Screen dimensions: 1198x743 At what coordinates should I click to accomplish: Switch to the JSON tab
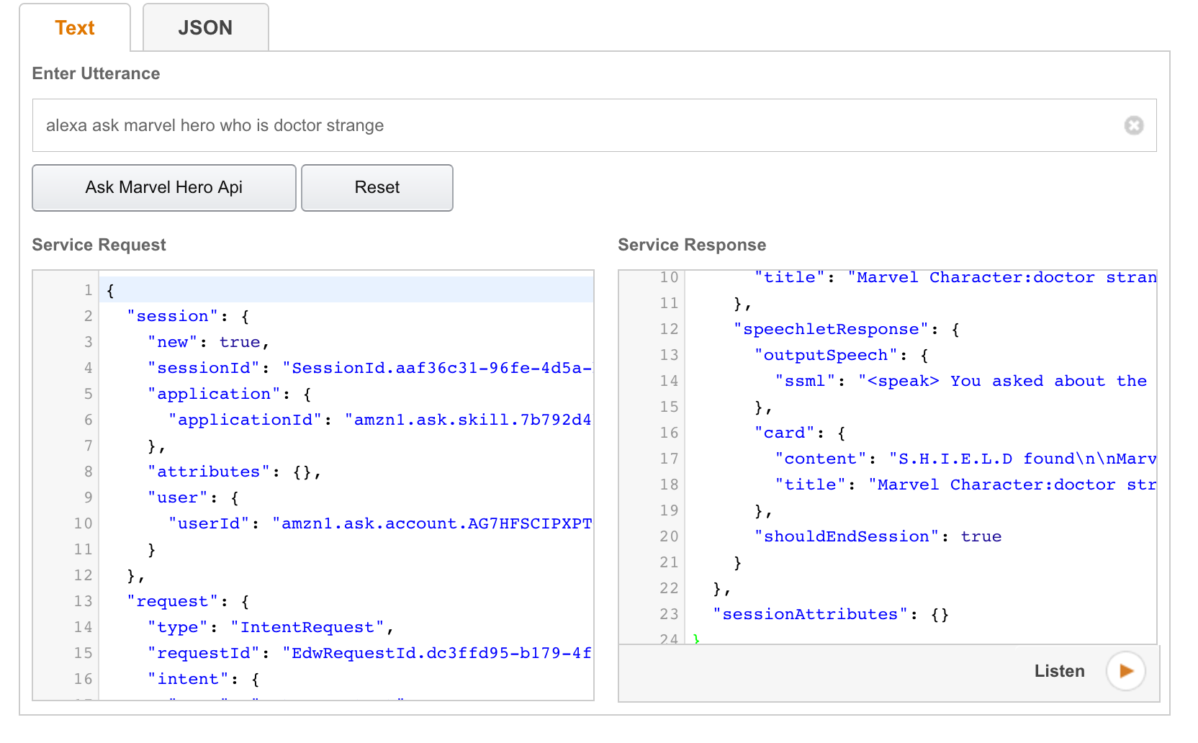pos(205,28)
